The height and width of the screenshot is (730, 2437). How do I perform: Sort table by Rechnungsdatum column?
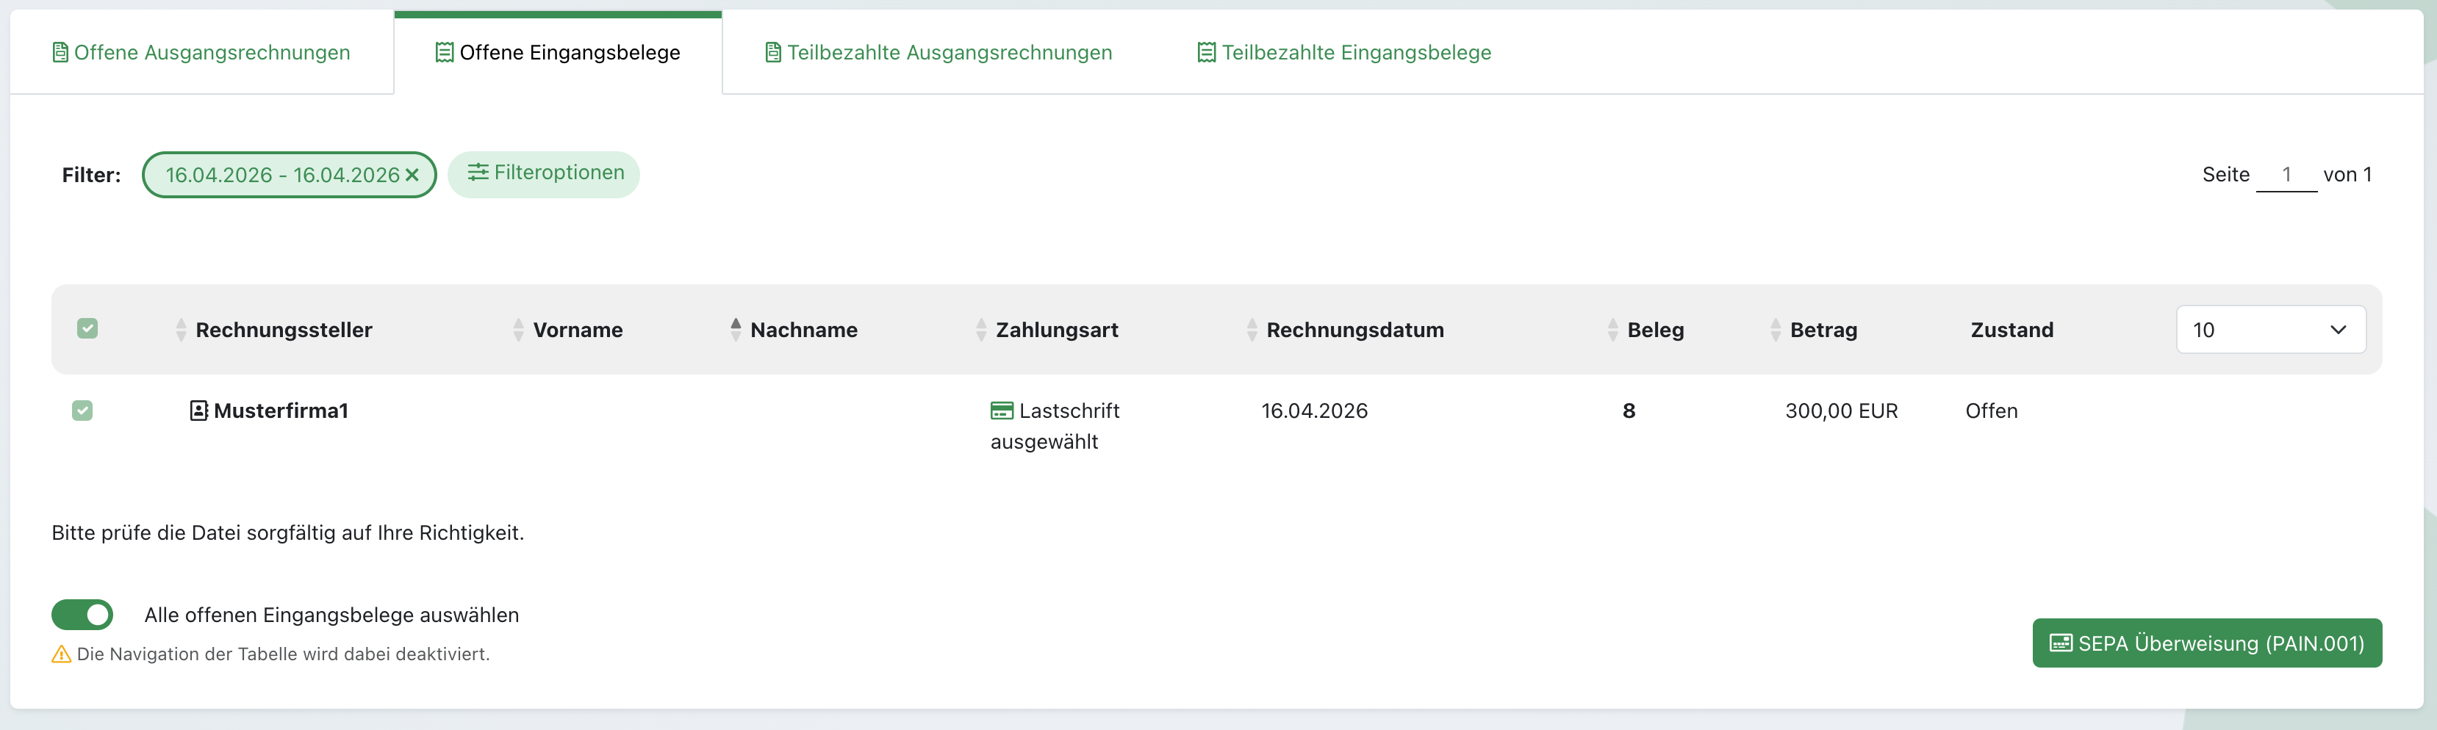(x=1354, y=330)
